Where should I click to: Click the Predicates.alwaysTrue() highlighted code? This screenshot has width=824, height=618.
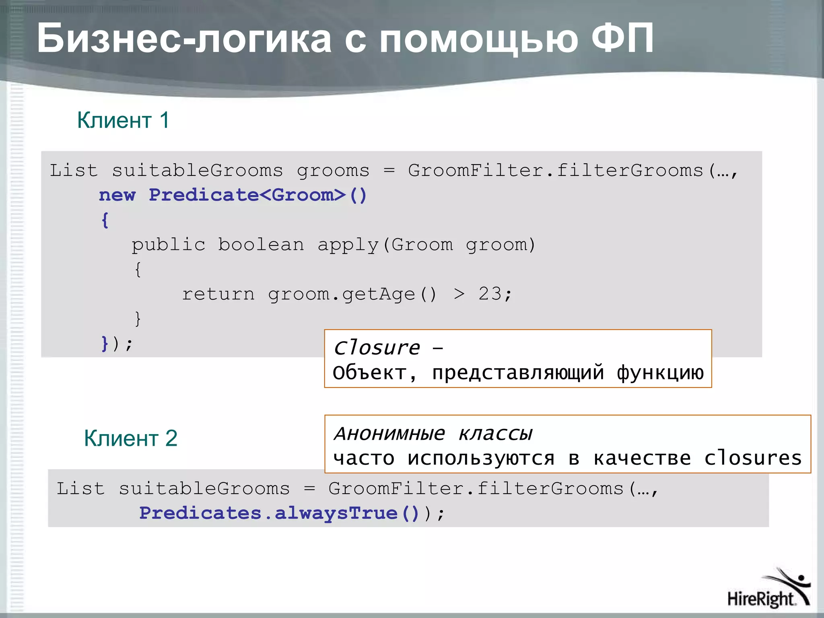279,513
